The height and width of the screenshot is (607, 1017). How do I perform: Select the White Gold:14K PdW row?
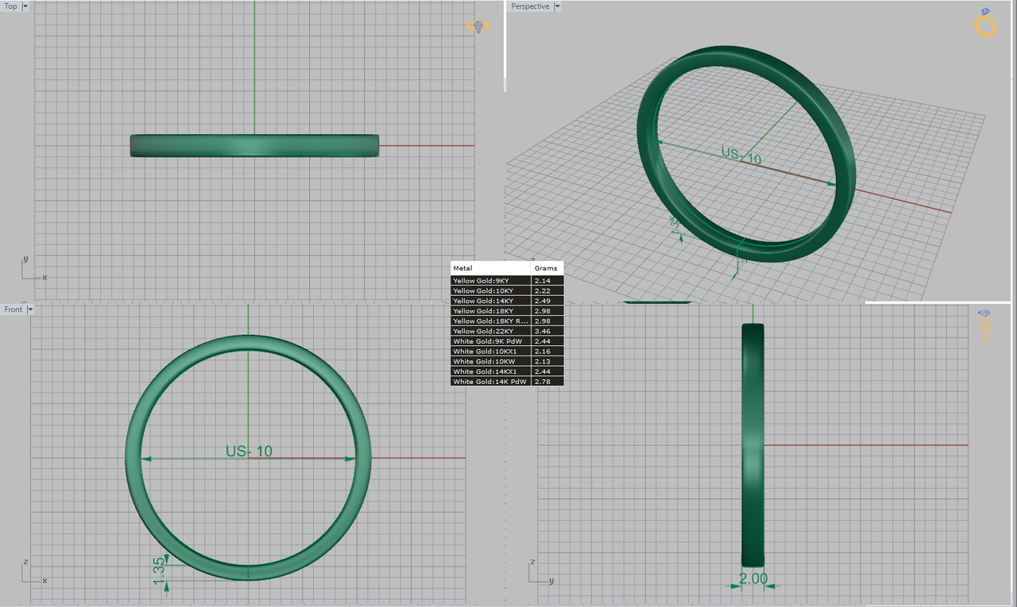507,382
